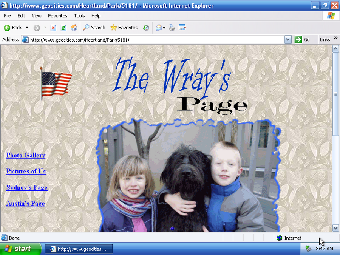Open the Tools menu
The width and height of the screenshot is (340, 255).
coord(79,16)
